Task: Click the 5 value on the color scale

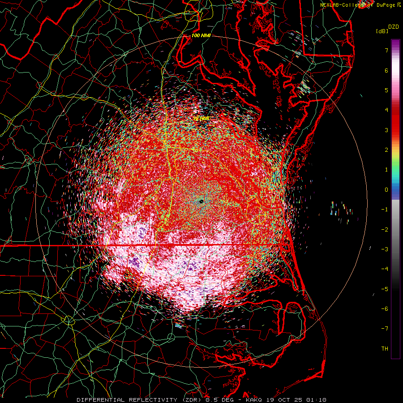Action: point(386,90)
